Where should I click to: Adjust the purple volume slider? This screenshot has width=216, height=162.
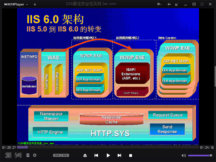tap(200, 156)
